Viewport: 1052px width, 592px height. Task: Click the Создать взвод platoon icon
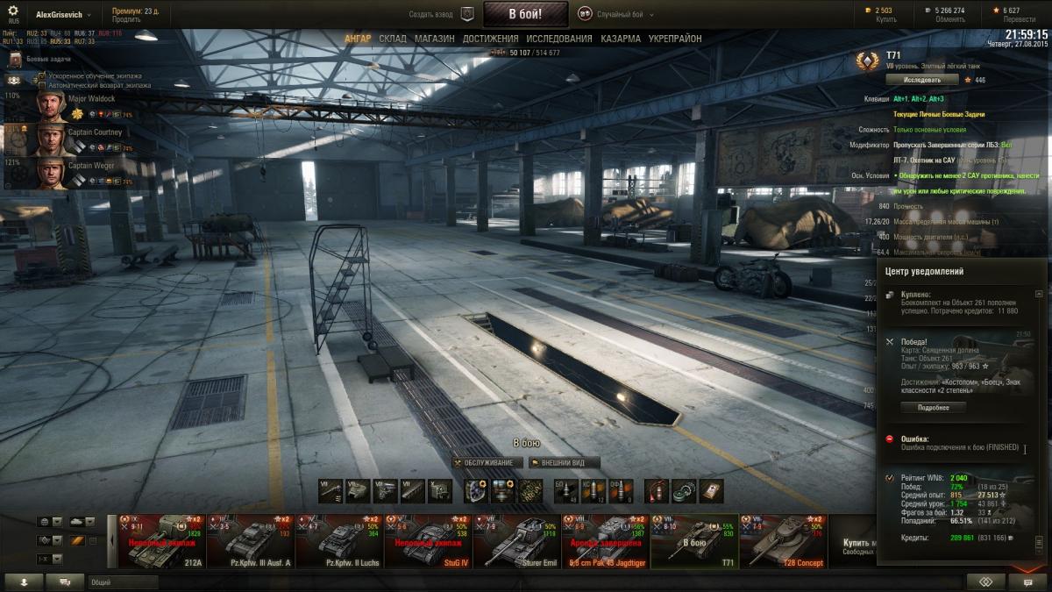tap(467, 14)
